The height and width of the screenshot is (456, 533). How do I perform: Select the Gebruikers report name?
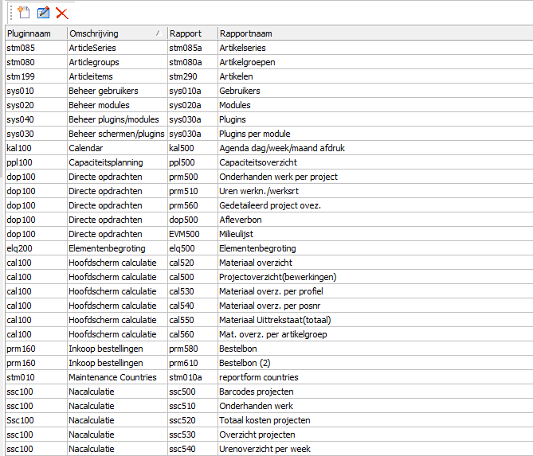point(375,91)
